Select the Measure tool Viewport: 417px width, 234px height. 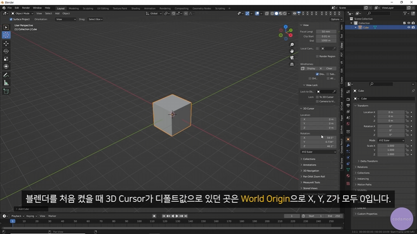click(x=6, y=83)
